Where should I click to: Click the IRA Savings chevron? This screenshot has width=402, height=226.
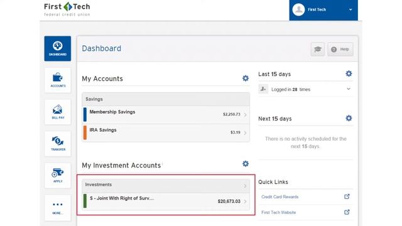click(246, 132)
